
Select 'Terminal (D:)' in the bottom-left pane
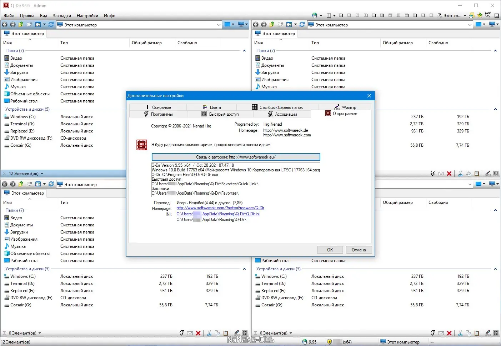[22, 284]
